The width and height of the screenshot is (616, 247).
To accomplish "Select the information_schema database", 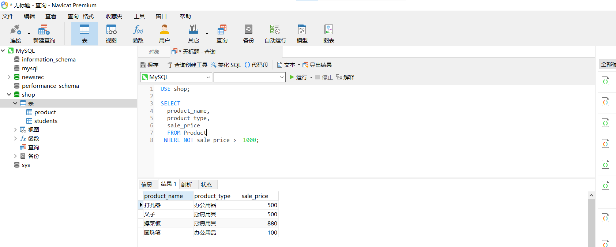I will pyautogui.click(x=49, y=59).
